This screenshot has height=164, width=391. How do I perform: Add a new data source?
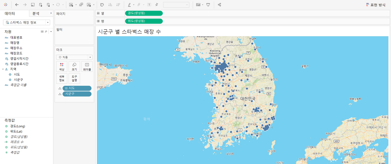coord(41,5)
